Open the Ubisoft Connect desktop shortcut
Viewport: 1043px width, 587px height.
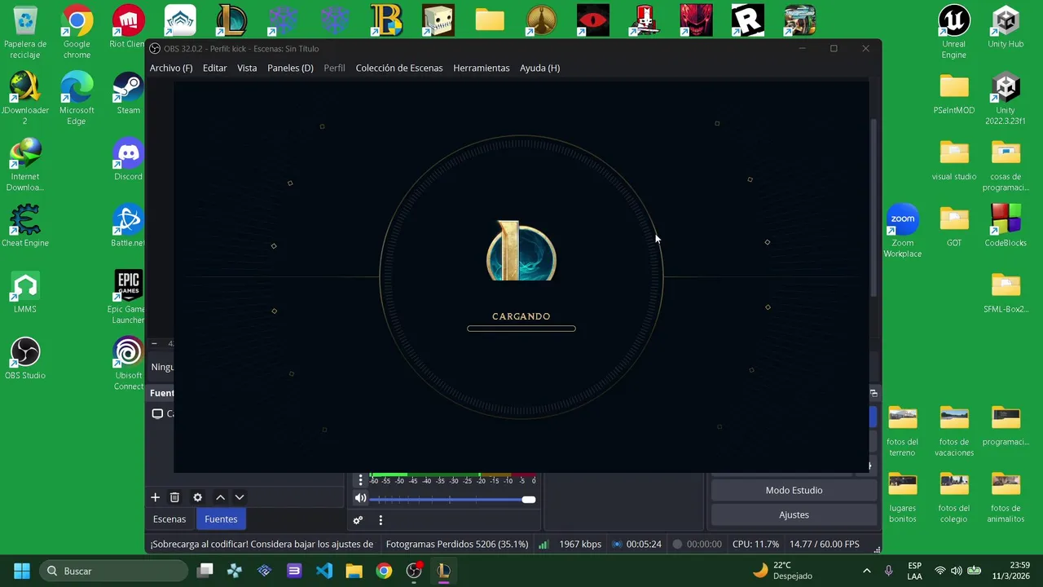click(128, 364)
